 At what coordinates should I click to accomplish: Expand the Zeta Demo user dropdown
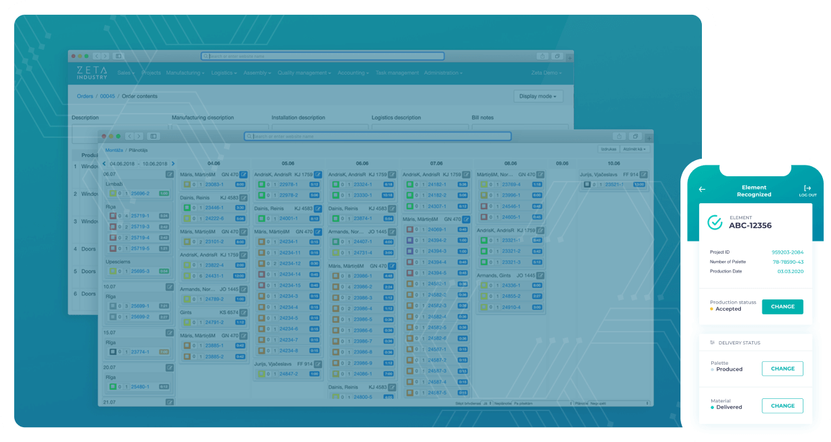click(547, 73)
